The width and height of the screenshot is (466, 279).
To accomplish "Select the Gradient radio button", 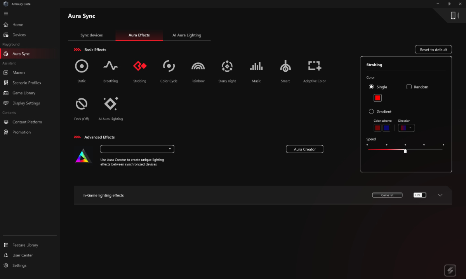I will [371, 112].
